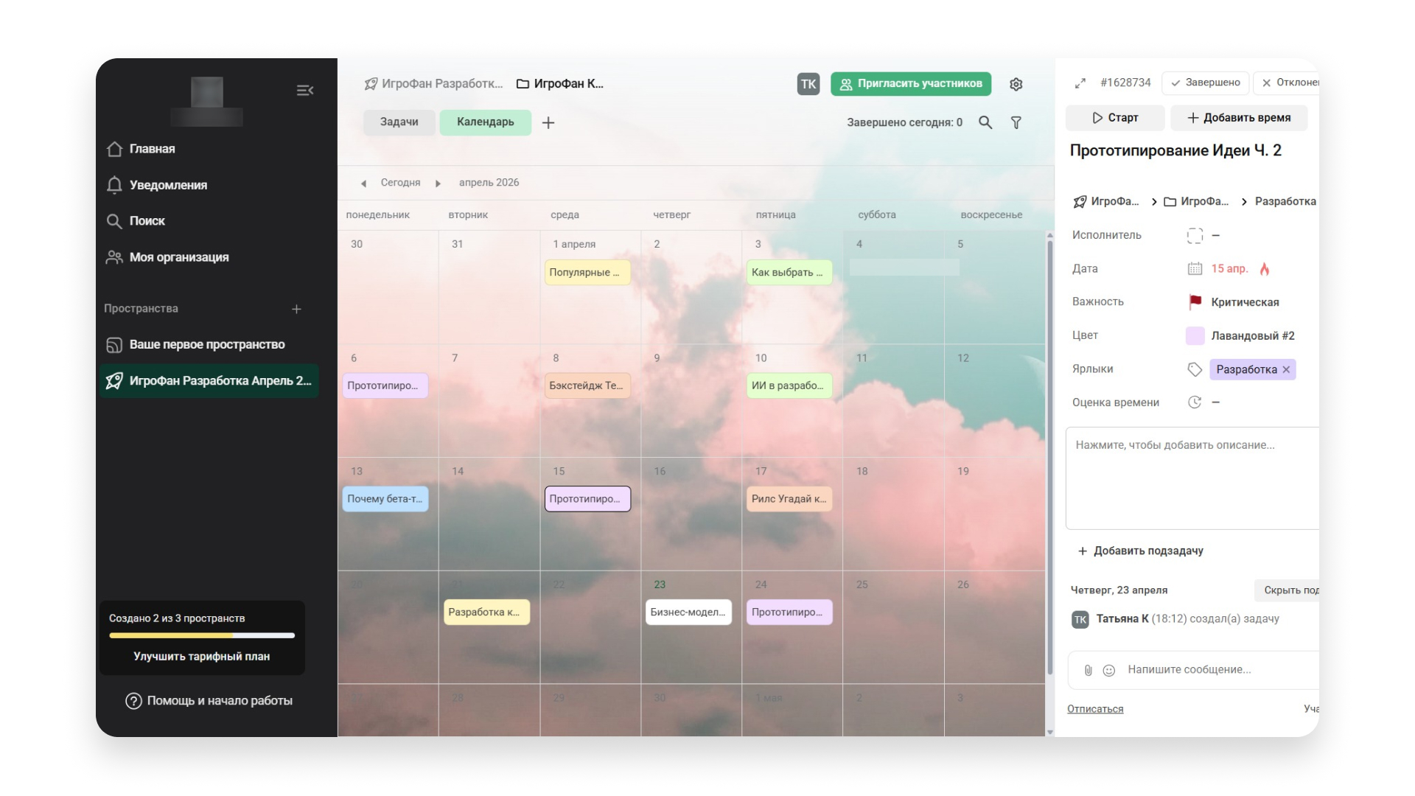
Task: Open Критическая importance dropdown
Action: 1244,302
